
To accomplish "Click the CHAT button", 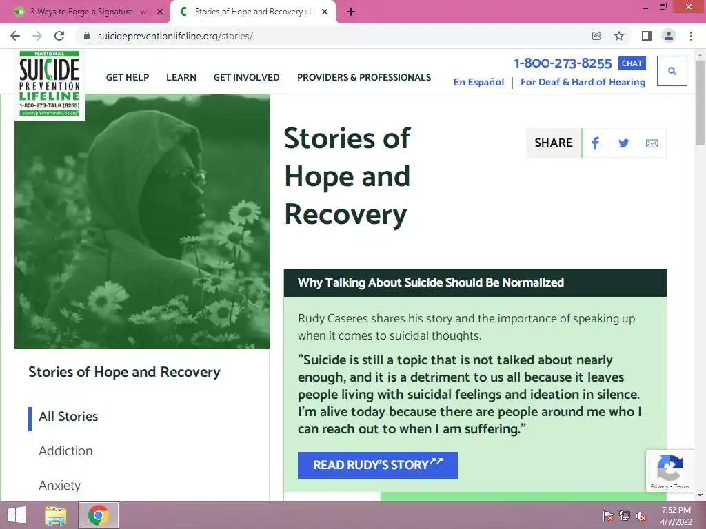I will [632, 63].
